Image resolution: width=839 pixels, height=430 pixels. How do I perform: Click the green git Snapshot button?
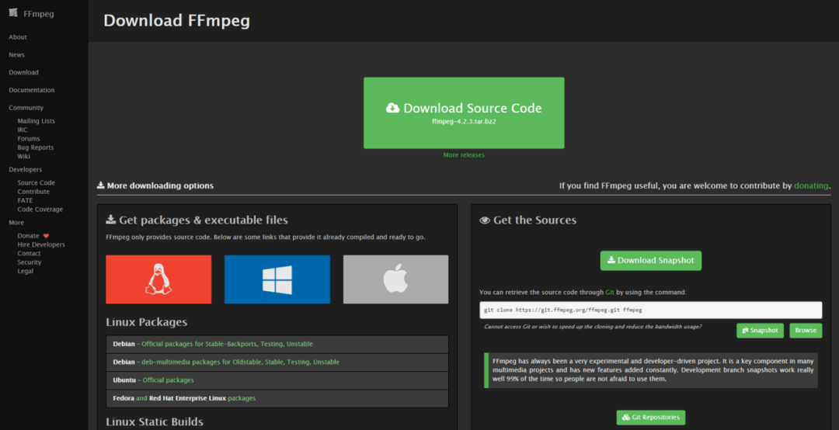760,331
